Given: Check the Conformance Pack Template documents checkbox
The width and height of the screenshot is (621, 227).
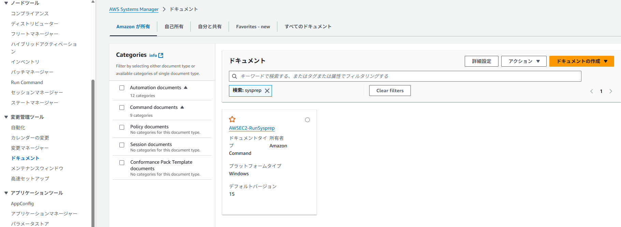Looking at the screenshot, I should (122, 163).
